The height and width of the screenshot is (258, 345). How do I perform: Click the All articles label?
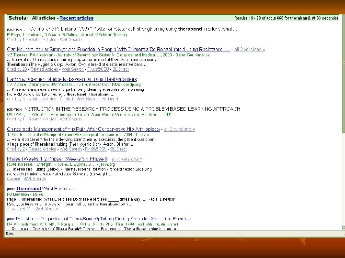44,18
